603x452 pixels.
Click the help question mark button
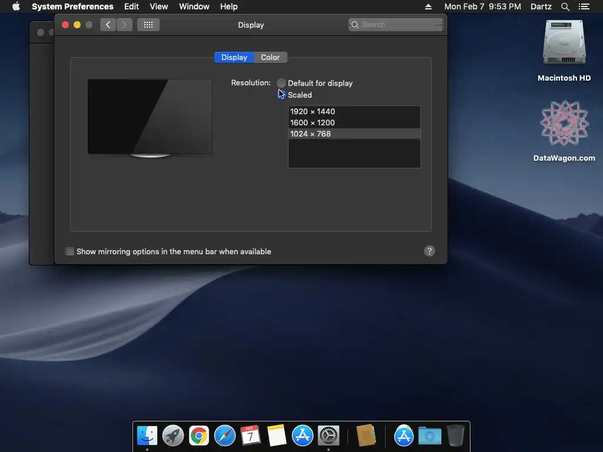pyautogui.click(x=429, y=251)
